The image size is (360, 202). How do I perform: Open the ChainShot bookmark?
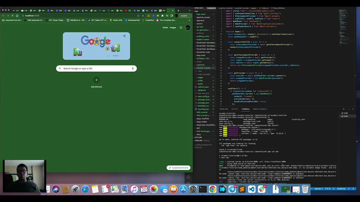(148, 20)
